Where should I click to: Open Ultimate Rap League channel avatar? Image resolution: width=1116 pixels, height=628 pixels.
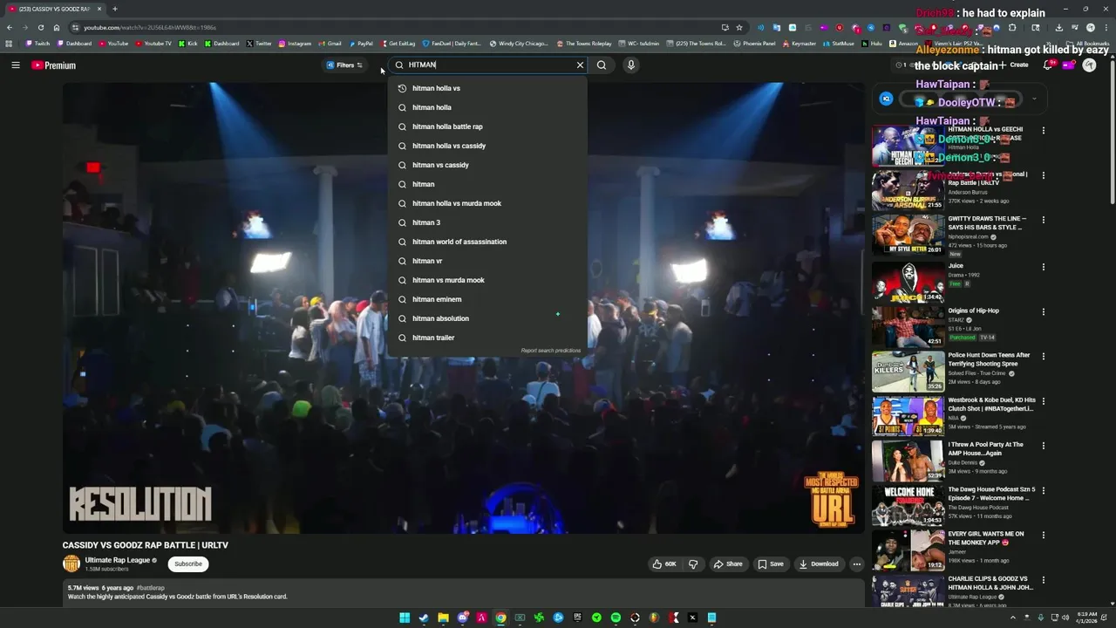pos(71,564)
